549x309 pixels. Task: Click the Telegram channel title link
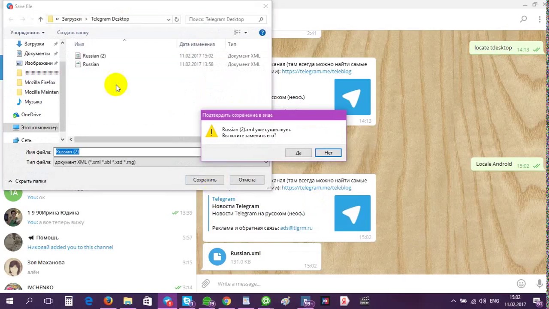pos(223,199)
